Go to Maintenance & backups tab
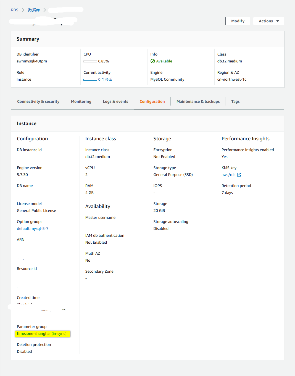 [x=198, y=101]
